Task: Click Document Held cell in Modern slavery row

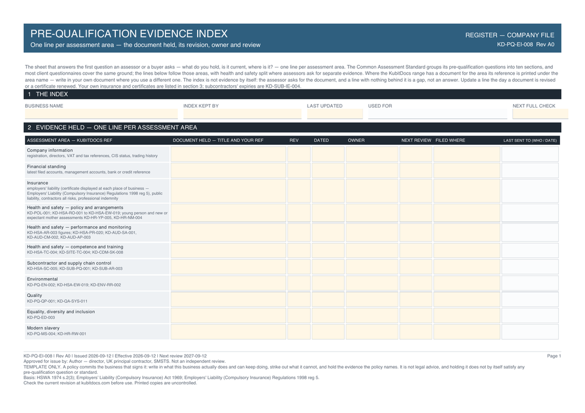Action: [228, 332]
